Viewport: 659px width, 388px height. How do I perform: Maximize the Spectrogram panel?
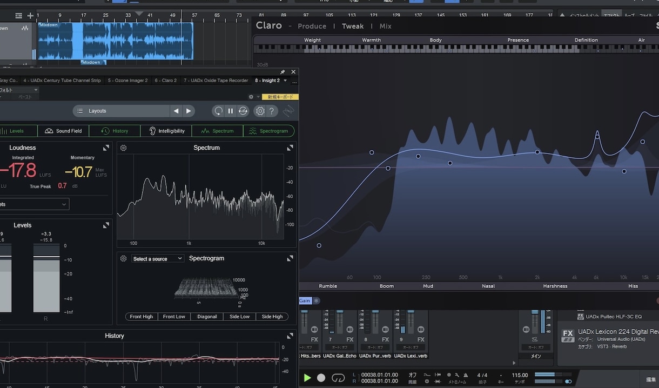pos(290,258)
